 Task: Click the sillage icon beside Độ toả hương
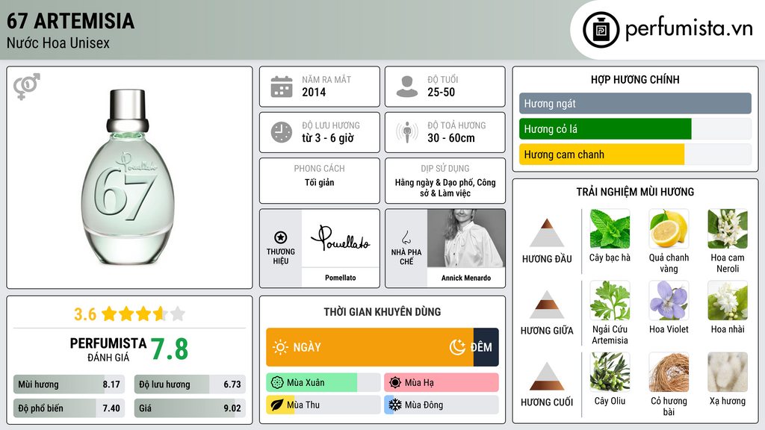407,131
